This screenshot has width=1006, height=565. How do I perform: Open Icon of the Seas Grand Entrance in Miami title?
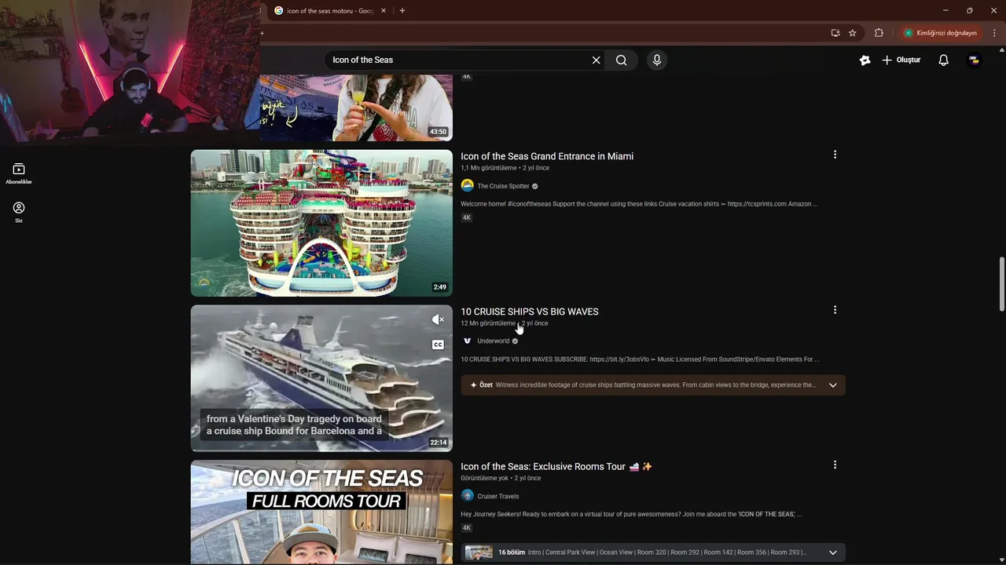click(x=547, y=156)
